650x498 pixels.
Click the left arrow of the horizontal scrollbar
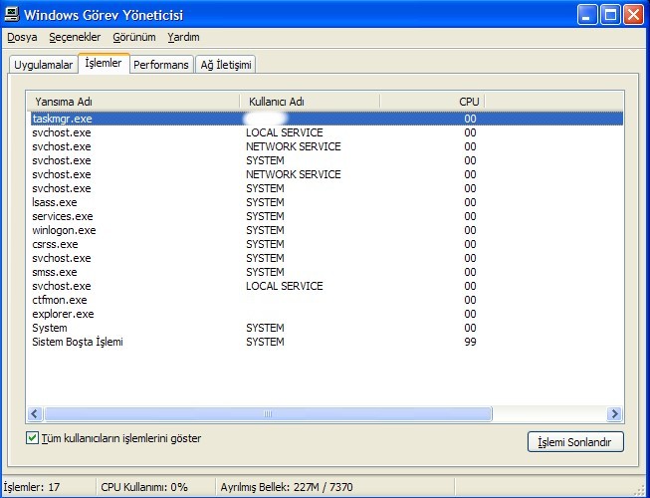point(35,413)
